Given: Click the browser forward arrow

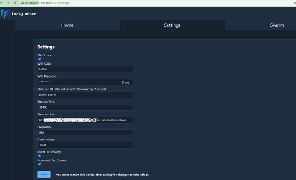Looking at the screenshot, I should [8, 3].
